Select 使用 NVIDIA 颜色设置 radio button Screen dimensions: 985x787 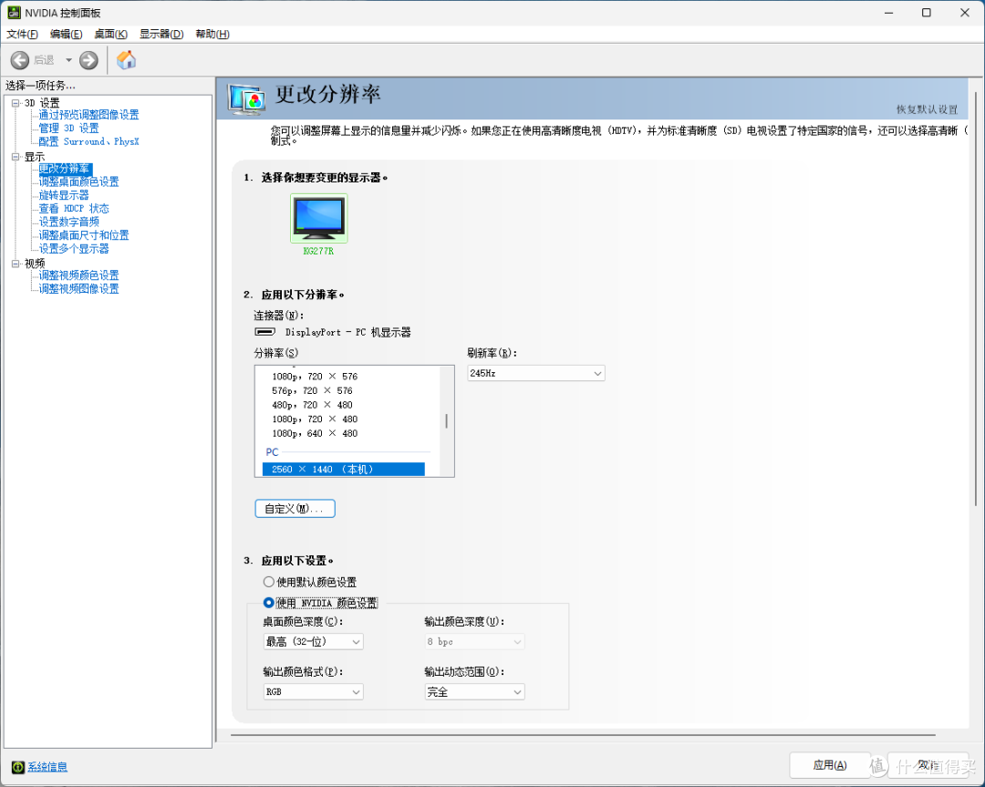click(x=268, y=603)
